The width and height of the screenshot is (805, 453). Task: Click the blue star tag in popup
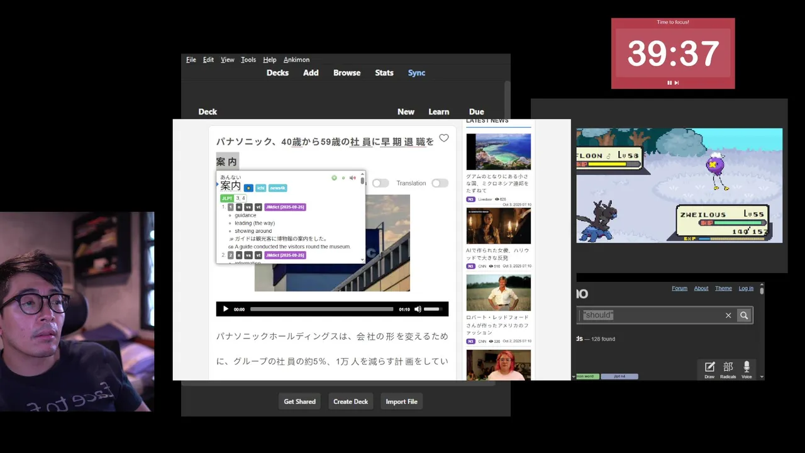point(248,188)
